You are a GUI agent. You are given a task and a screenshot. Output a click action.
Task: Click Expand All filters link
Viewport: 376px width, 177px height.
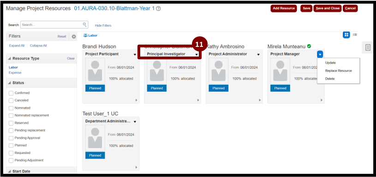click(x=17, y=46)
